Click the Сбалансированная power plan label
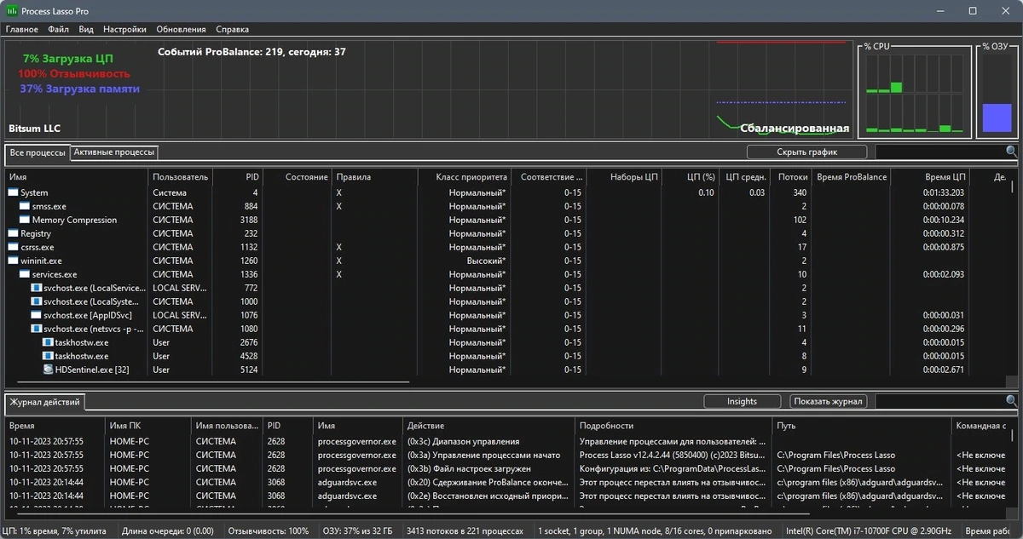This screenshot has width=1023, height=539. coord(794,129)
